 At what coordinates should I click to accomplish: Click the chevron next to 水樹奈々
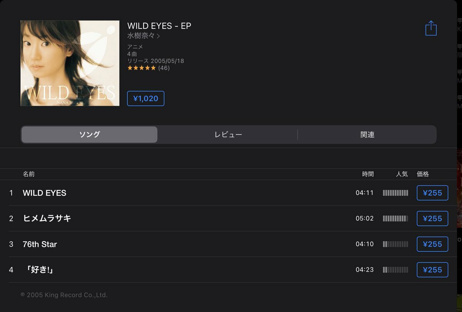point(158,36)
